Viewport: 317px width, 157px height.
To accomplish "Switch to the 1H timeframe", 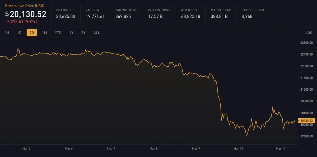I will tap(7, 33).
